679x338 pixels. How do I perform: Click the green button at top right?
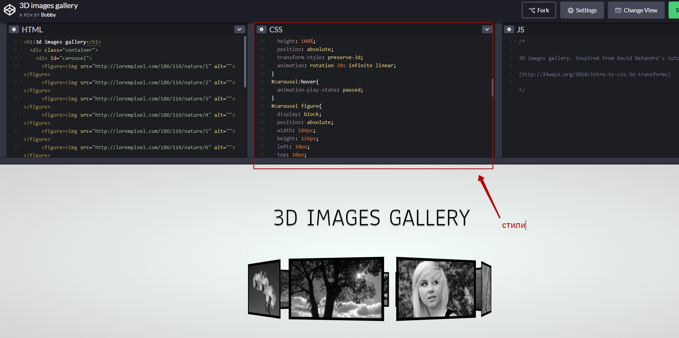coord(674,10)
